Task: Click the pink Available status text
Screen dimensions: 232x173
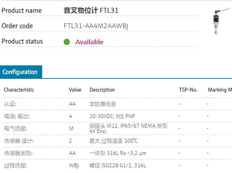Action: pos(89,42)
